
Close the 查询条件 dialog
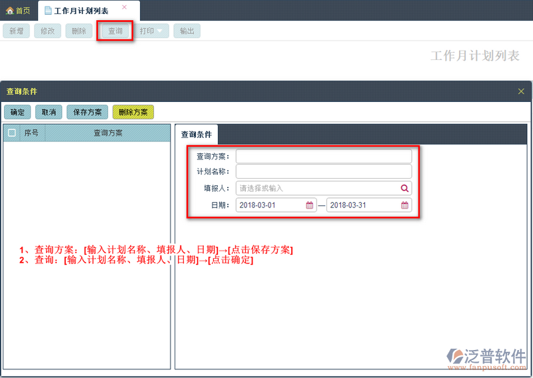(521, 91)
